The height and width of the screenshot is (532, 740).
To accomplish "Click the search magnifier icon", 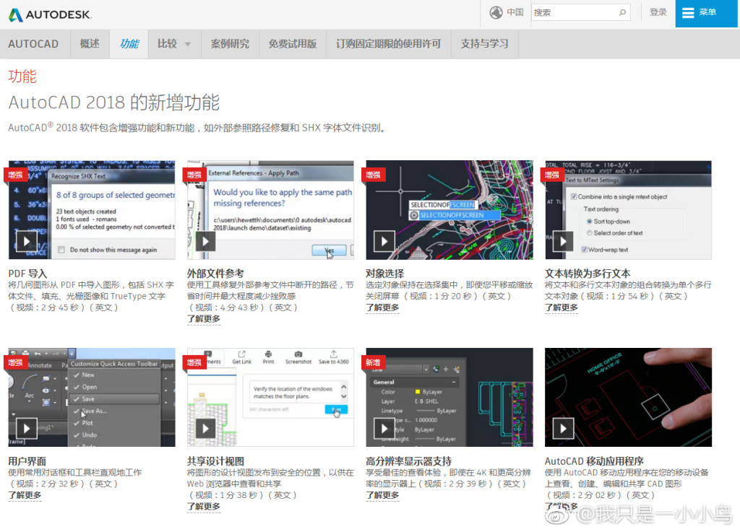I will [622, 12].
